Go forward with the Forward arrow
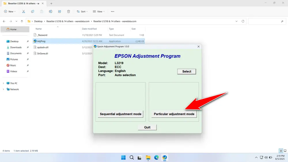The image size is (288, 162). tap(11, 21)
